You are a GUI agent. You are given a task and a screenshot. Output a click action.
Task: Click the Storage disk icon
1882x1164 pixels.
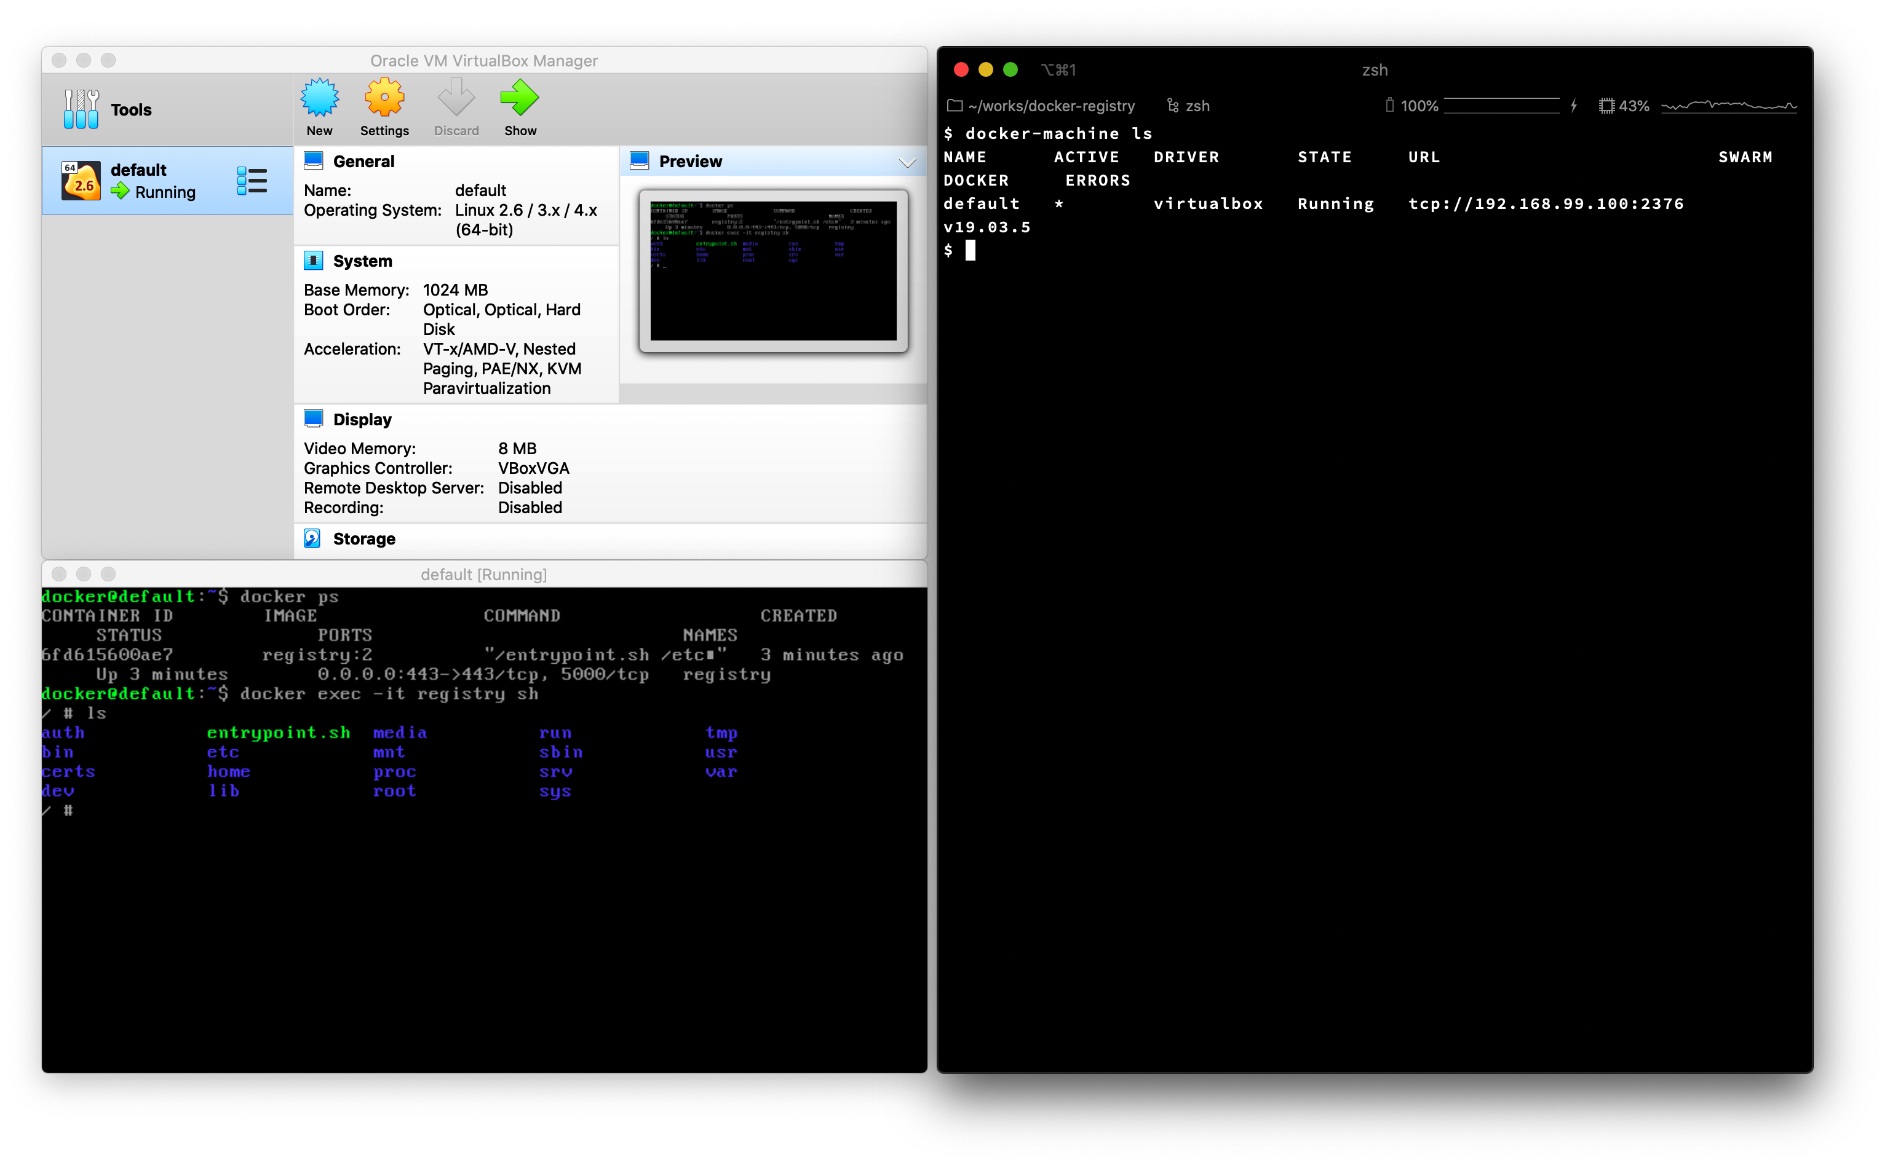[x=312, y=538]
